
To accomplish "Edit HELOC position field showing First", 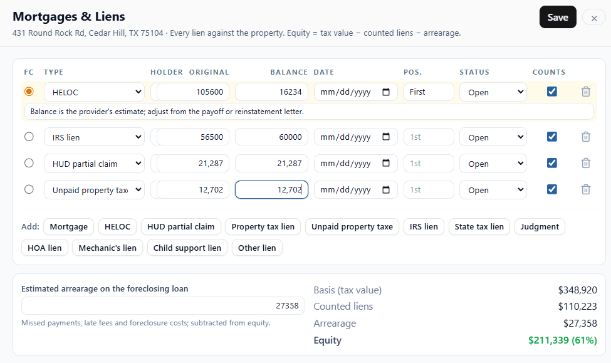I will (429, 92).
